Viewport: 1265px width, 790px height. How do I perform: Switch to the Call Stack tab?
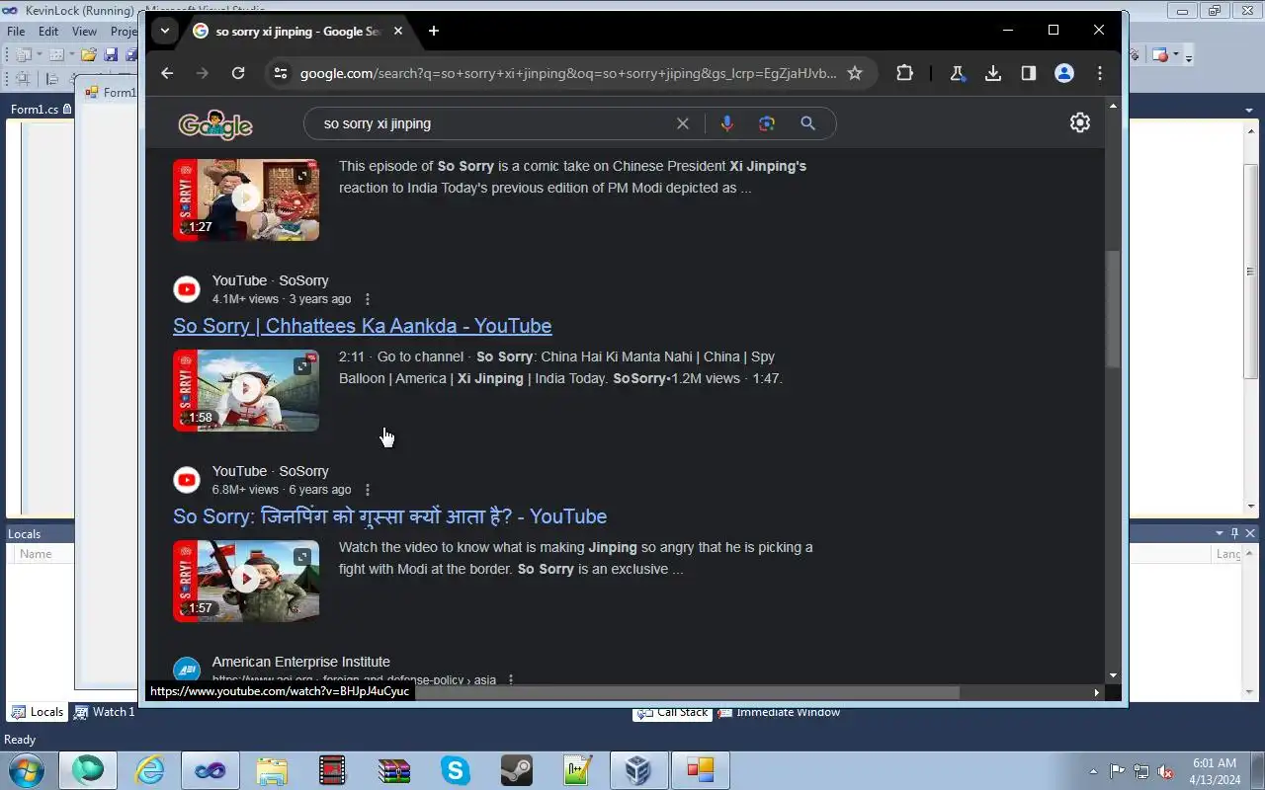[x=672, y=712]
